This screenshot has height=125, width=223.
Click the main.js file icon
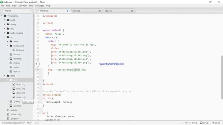(x=11, y=67)
